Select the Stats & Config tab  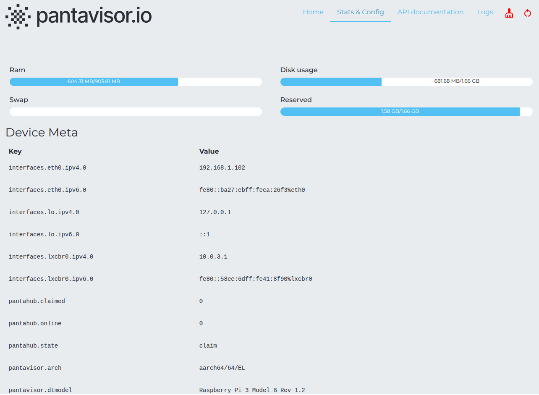pyautogui.click(x=360, y=12)
